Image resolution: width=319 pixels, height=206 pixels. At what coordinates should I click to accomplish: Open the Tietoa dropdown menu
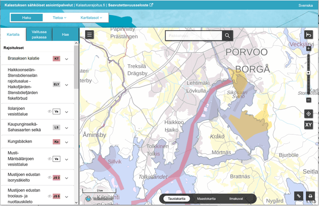point(60,17)
